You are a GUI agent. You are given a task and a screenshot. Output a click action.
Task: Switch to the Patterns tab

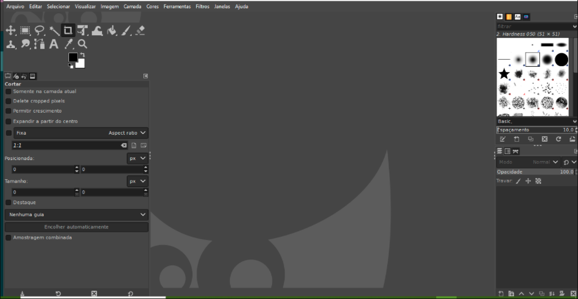(x=509, y=17)
